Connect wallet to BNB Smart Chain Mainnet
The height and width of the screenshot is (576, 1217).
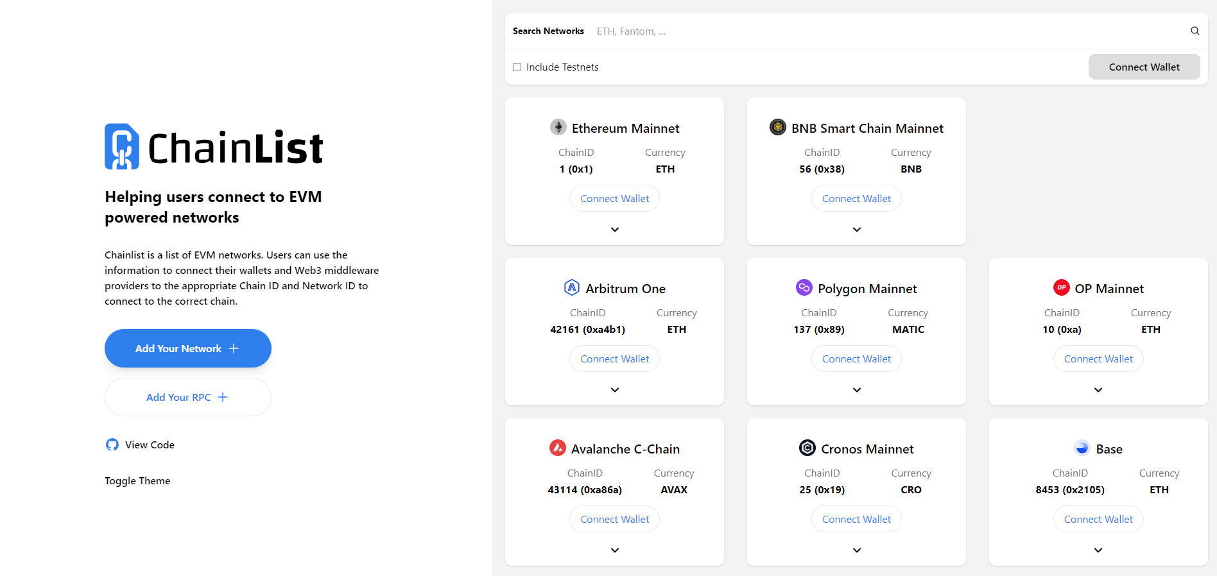[x=857, y=199]
